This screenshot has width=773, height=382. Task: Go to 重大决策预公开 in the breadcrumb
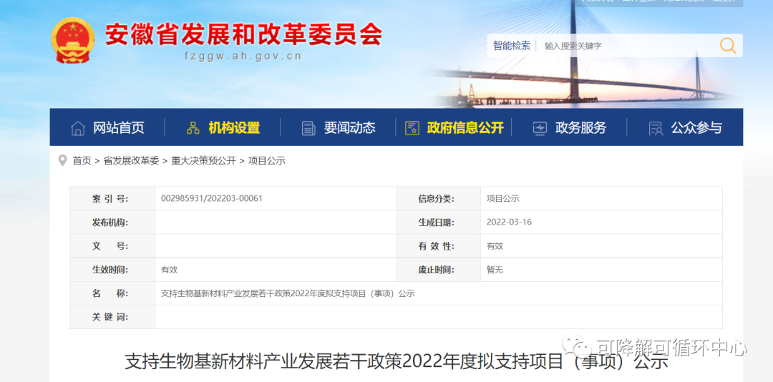point(203,161)
